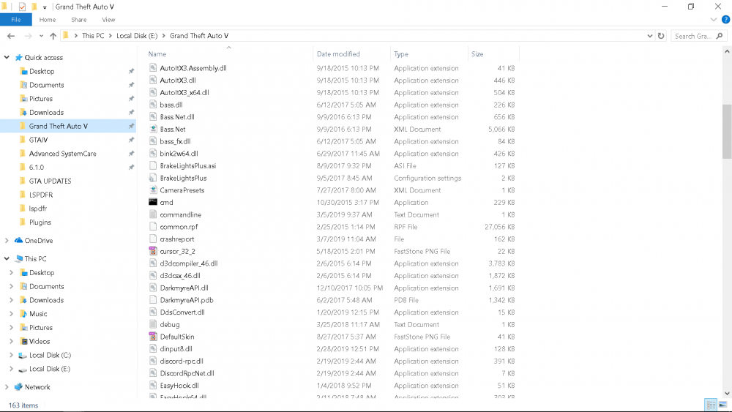Open the File menu tab
Screen dimensions: 732x412
click(x=16, y=20)
